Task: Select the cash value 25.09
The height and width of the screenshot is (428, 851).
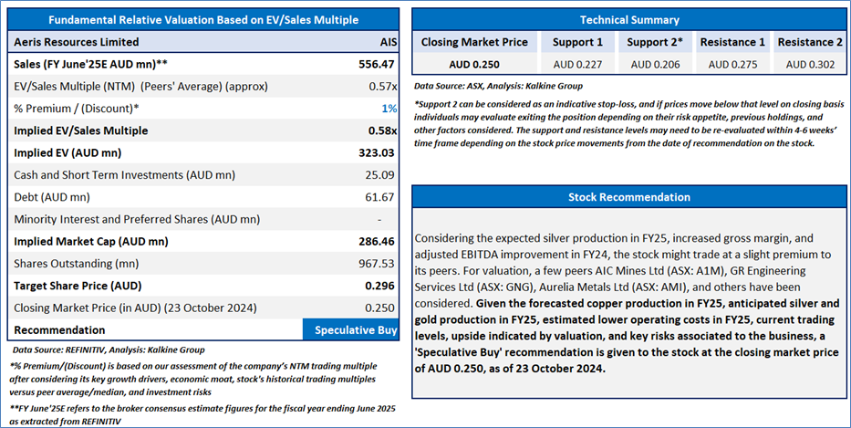Action: (x=380, y=175)
